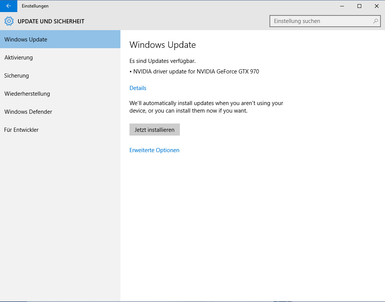The image size is (385, 302).
Task: Open the Für Entwickler section
Action: coord(60,130)
